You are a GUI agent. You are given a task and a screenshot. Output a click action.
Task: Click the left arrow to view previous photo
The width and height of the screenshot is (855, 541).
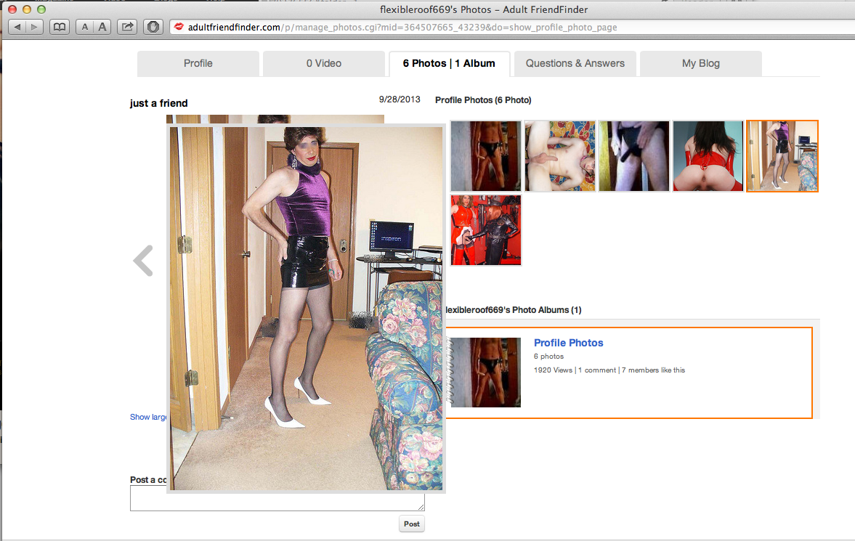[x=142, y=261]
